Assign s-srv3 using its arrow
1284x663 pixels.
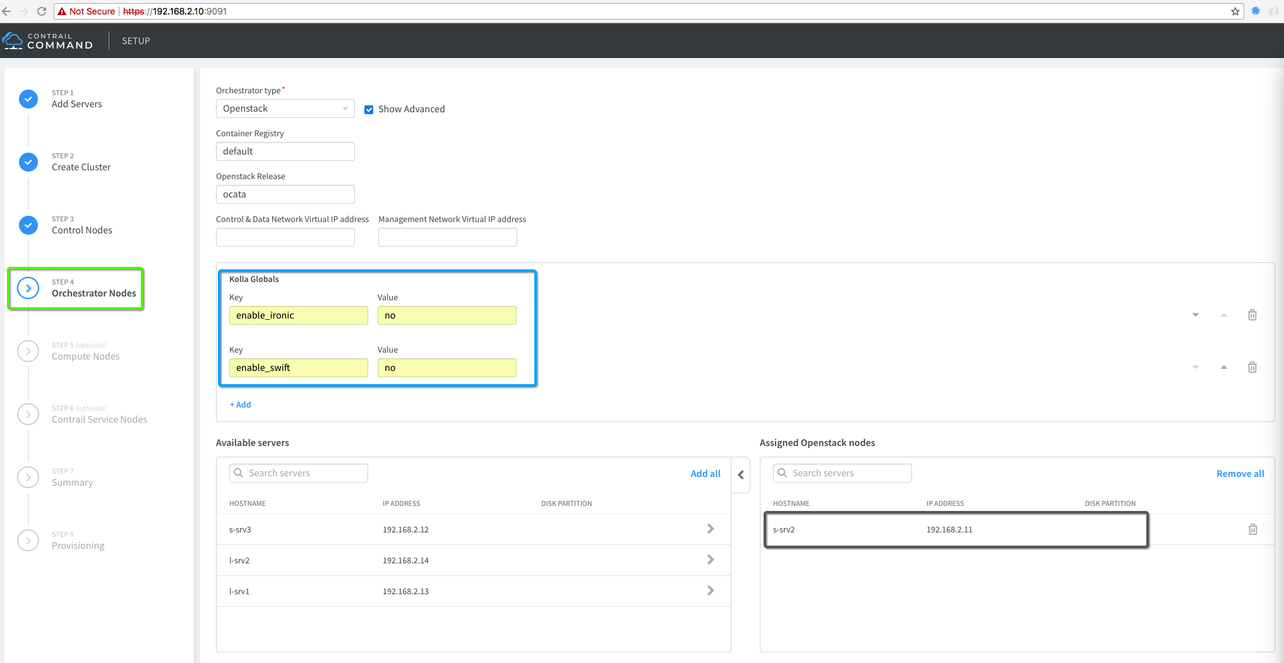click(711, 529)
